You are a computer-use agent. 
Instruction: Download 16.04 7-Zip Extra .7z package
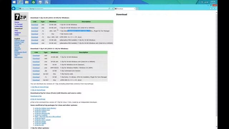click(35, 31)
